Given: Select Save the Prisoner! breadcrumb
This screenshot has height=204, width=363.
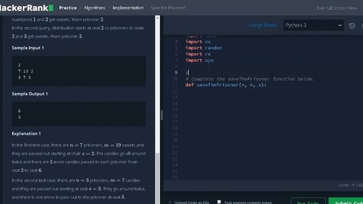Looking at the screenshot, I should pyautogui.click(x=168, y=7).
